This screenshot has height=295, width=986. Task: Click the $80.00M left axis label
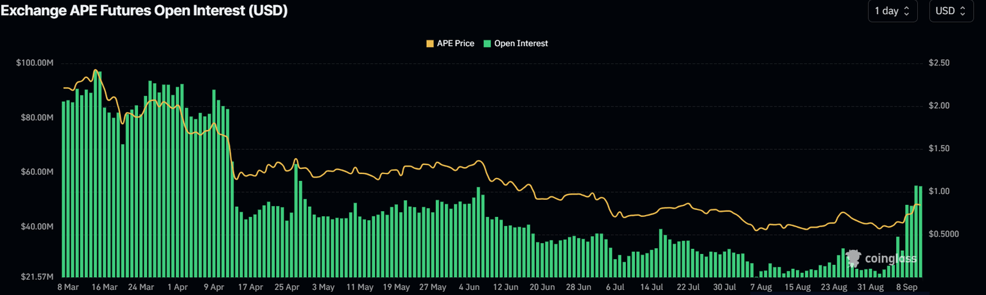[x=36, y=118]
